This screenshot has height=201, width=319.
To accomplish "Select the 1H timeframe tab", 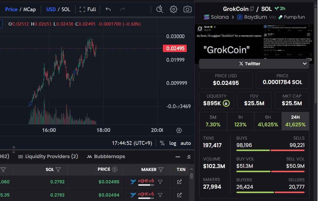I will 240,121.
